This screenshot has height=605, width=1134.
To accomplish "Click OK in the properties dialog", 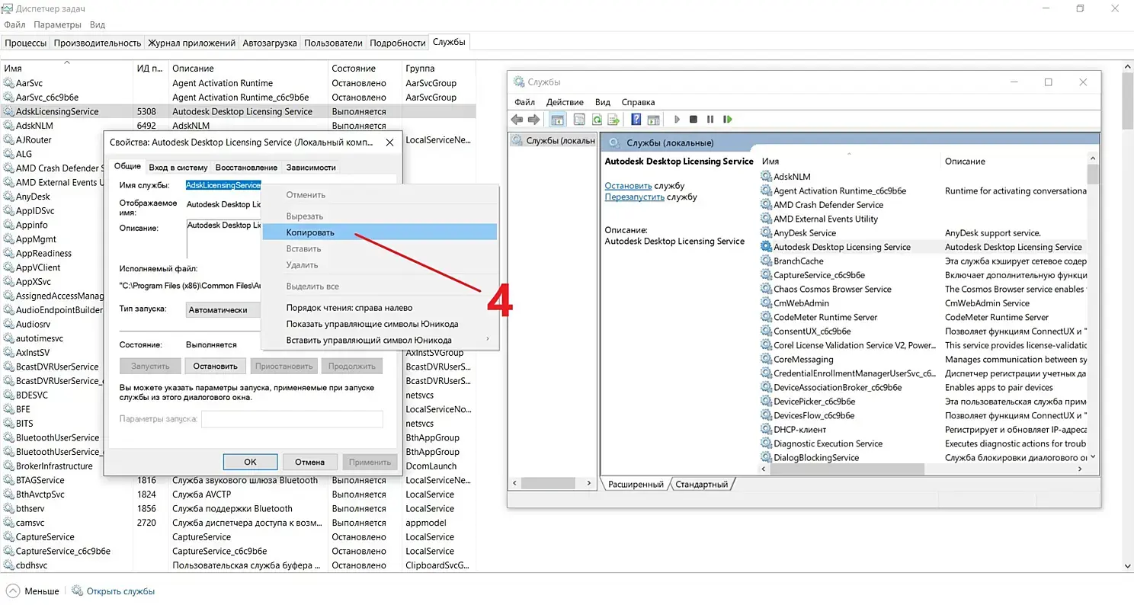I will pos(250,462).
